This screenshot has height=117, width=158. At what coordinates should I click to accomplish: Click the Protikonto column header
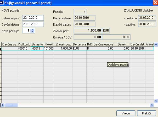coord(24,44)
